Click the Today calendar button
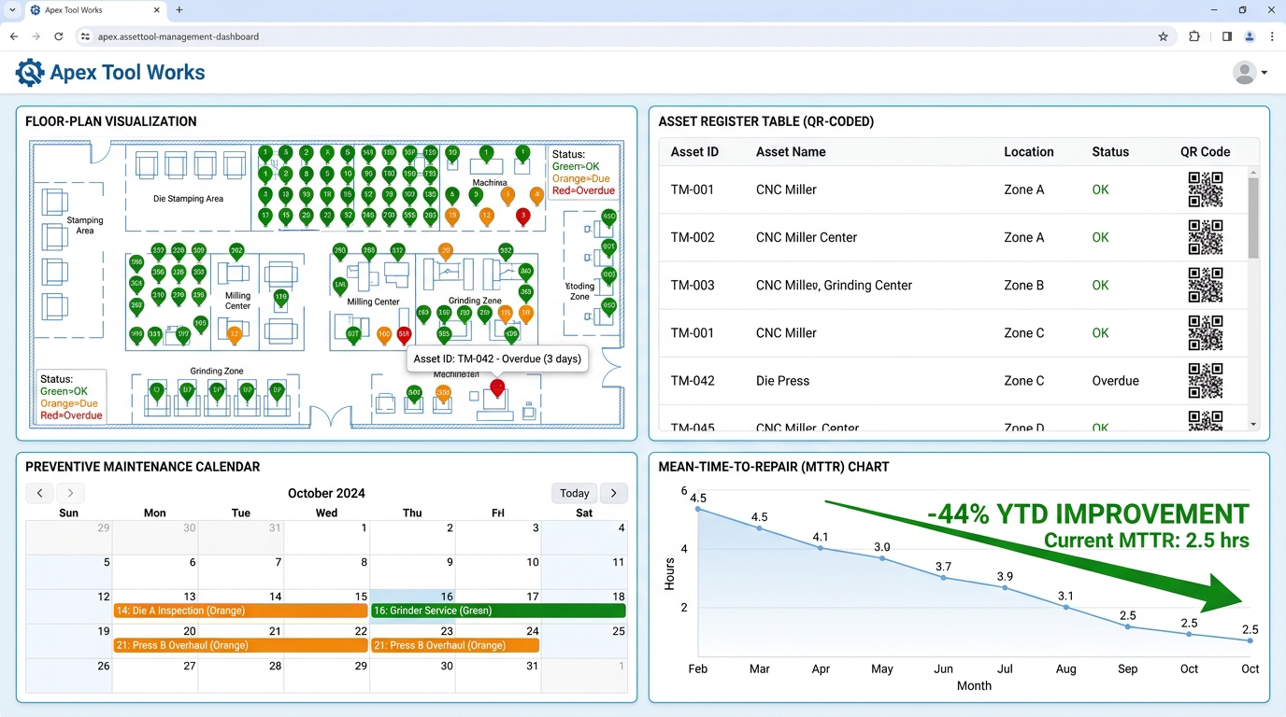This screenshot has width=1286, height=717. [x=574, y=493]
